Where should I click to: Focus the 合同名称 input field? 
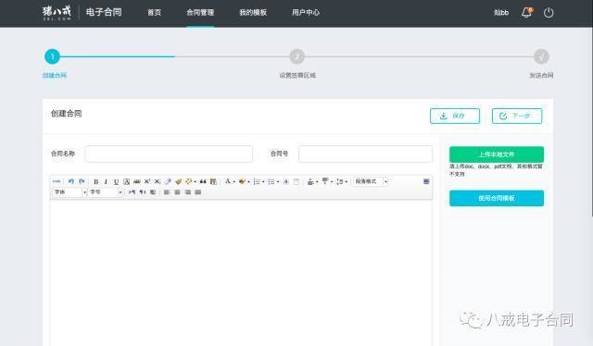(x=169, y=154)
